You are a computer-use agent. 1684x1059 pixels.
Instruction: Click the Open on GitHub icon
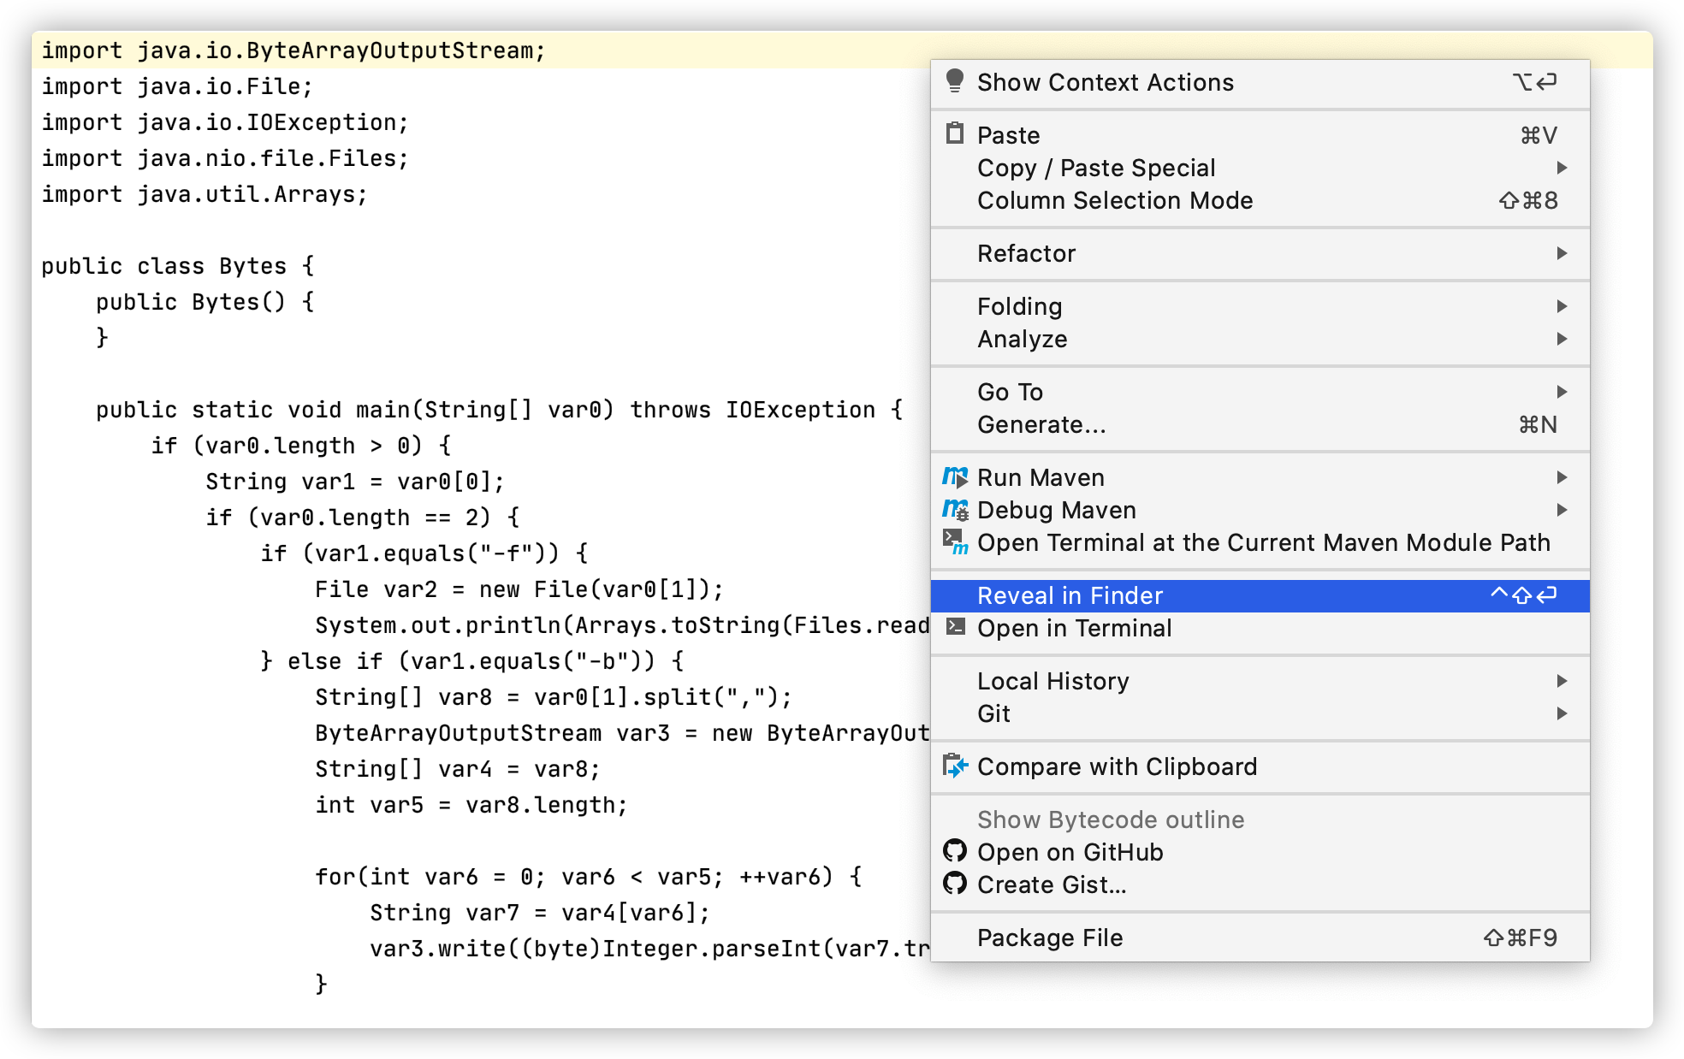955,851
